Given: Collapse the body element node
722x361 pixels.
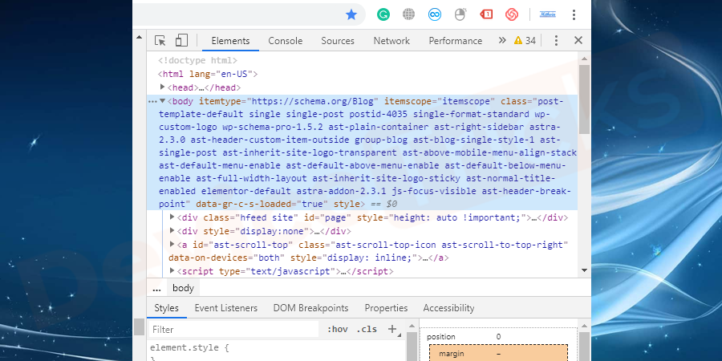Looking at the screenshot, I should coord(163,101).
